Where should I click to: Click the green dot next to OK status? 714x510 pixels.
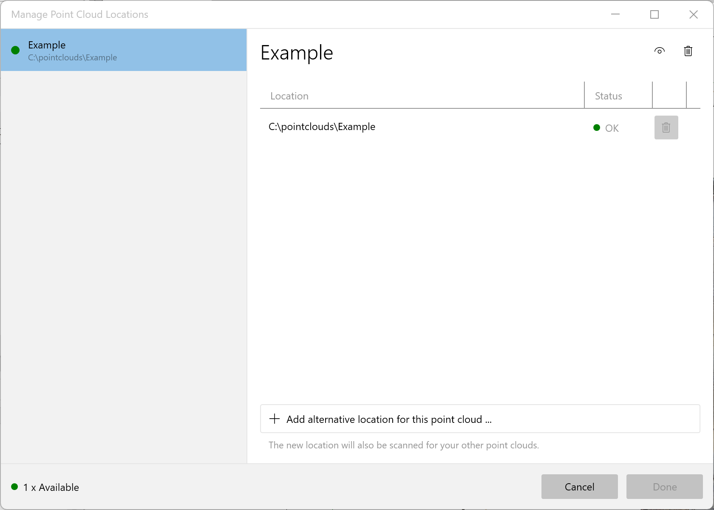pos(597,127)
